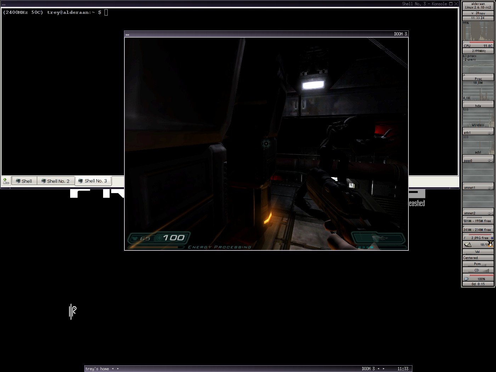Click the alderaan hostname panel in GKrellM
Screen dimensions: 496x372
pyautogui.click(x=478, y=6)
